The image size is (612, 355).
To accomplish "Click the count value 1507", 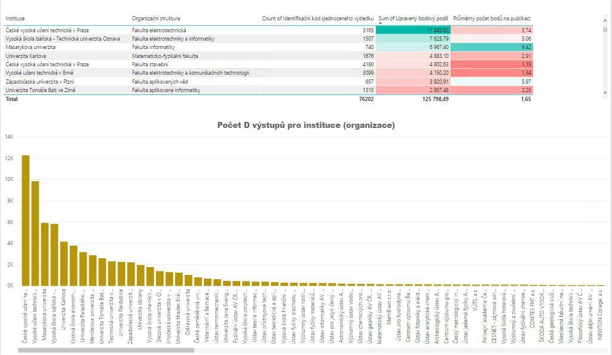I will (368, 39).
